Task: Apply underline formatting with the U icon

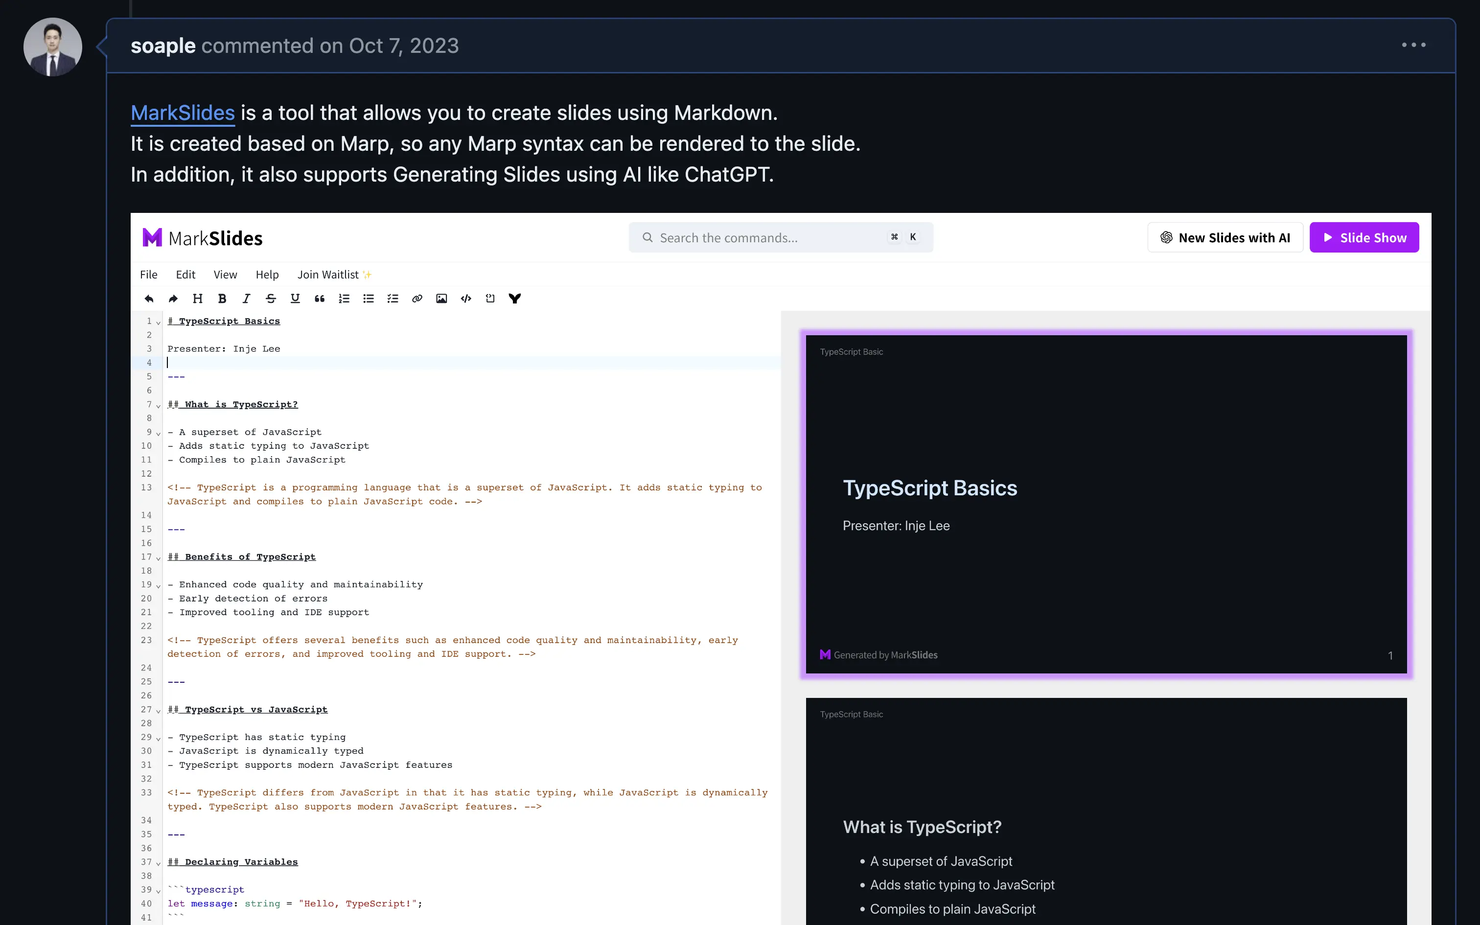Action: tap(295, 299)
